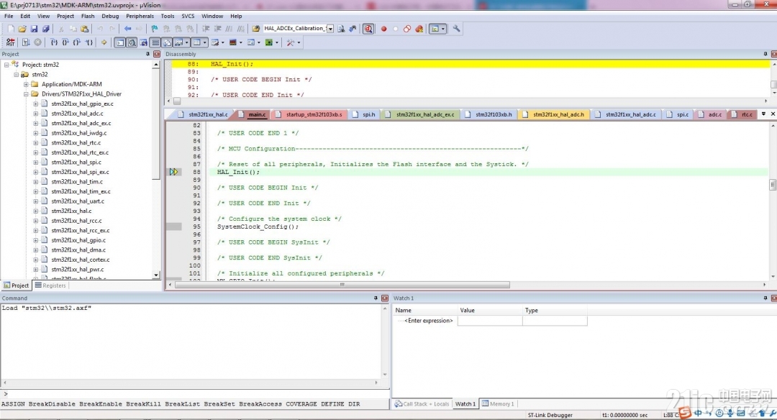Show next statement yellow arrow icon
The height and width of the screenshot is (420, 777).
point(104,42)
